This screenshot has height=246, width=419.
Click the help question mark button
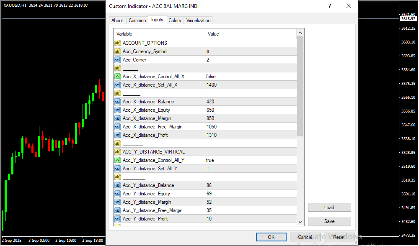point(330,6)
